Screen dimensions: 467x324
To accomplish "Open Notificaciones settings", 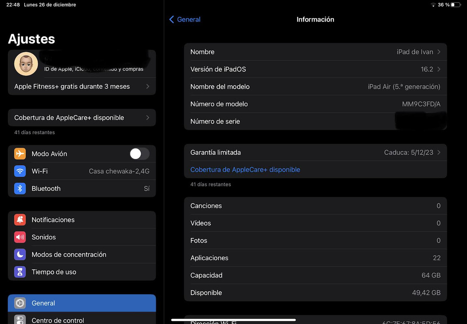I will [82, 220].
